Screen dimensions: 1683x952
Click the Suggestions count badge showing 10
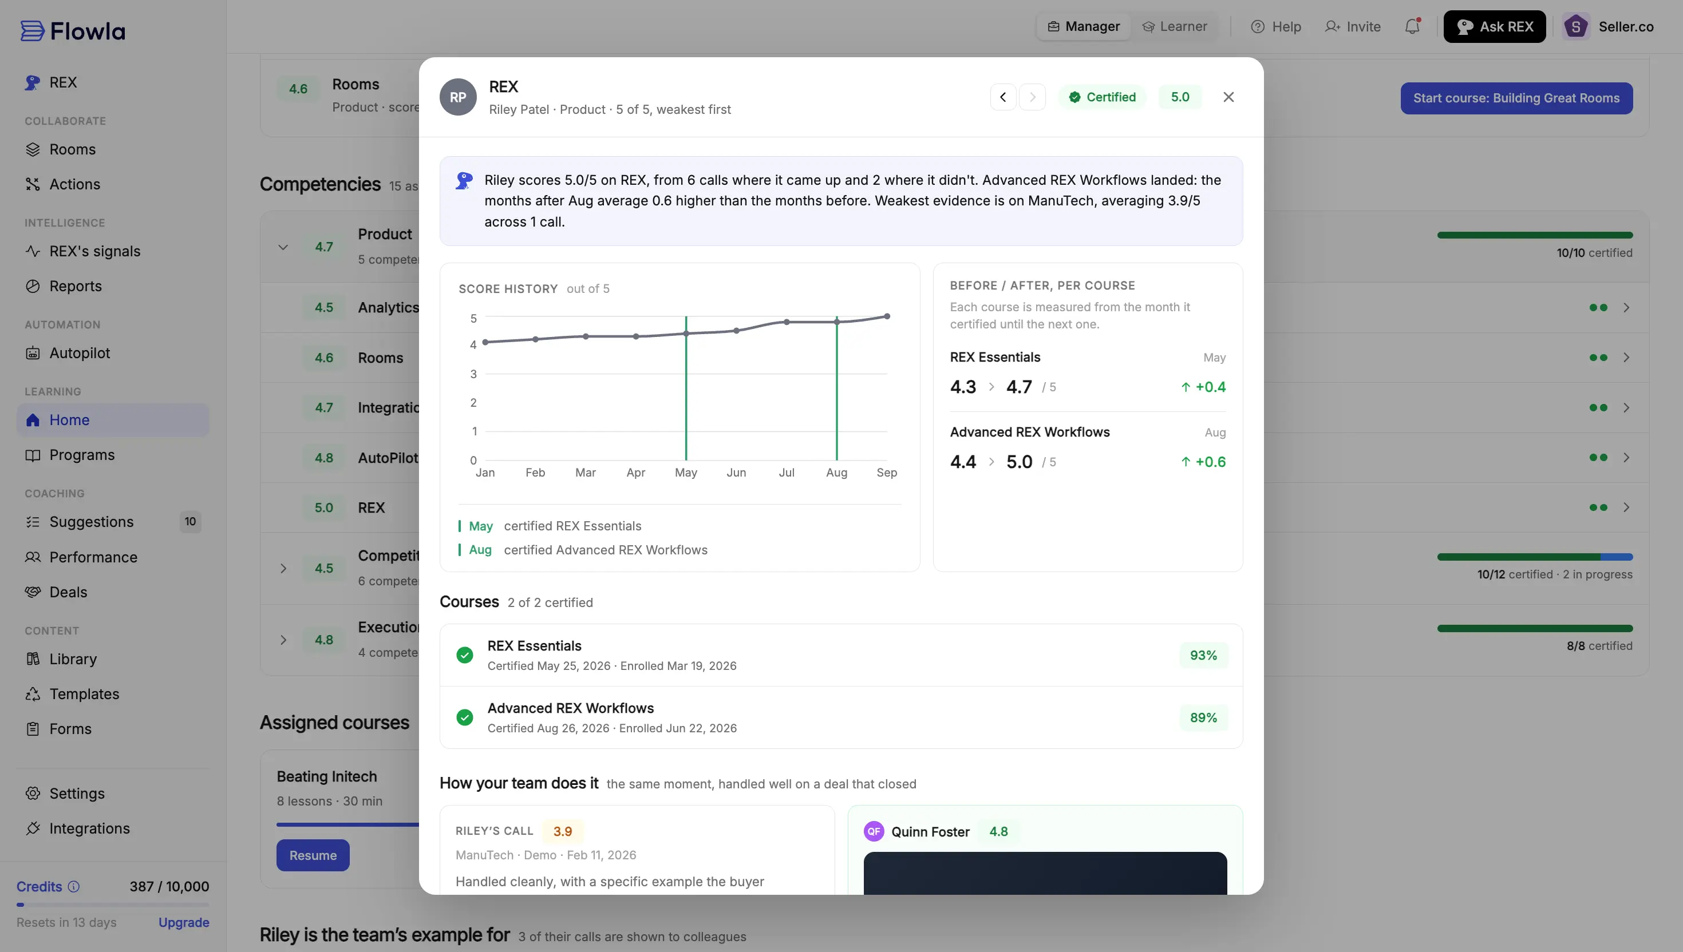tap(189, 522)
